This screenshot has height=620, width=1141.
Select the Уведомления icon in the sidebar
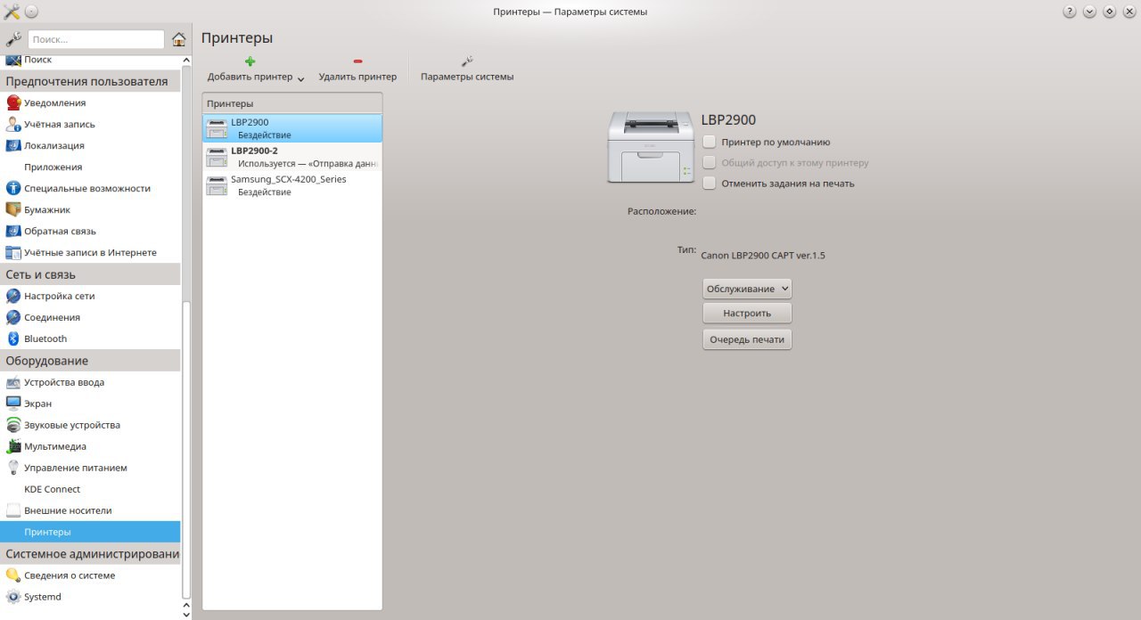13,102
